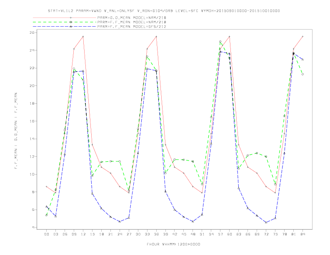Click x-axis forecast hour tick 69

(257, 234)
